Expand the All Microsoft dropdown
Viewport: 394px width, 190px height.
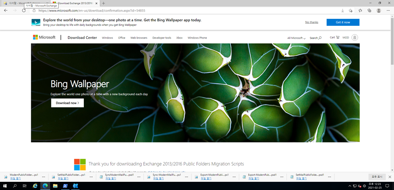[296, 38]
